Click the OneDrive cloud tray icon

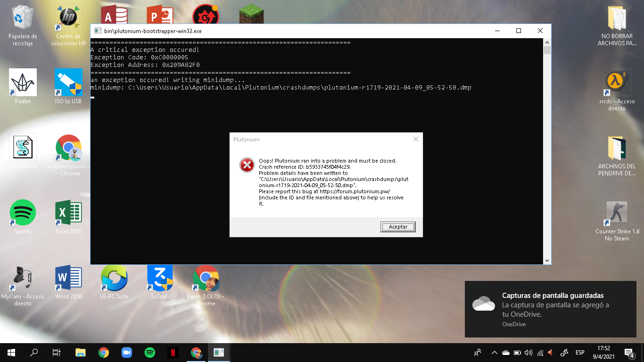tap(506, 353)
